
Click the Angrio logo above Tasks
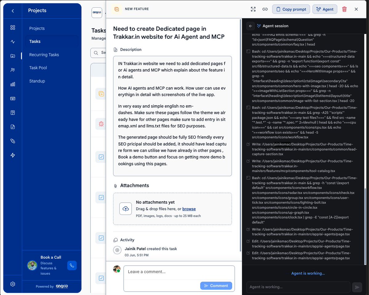tap(97, 13)
